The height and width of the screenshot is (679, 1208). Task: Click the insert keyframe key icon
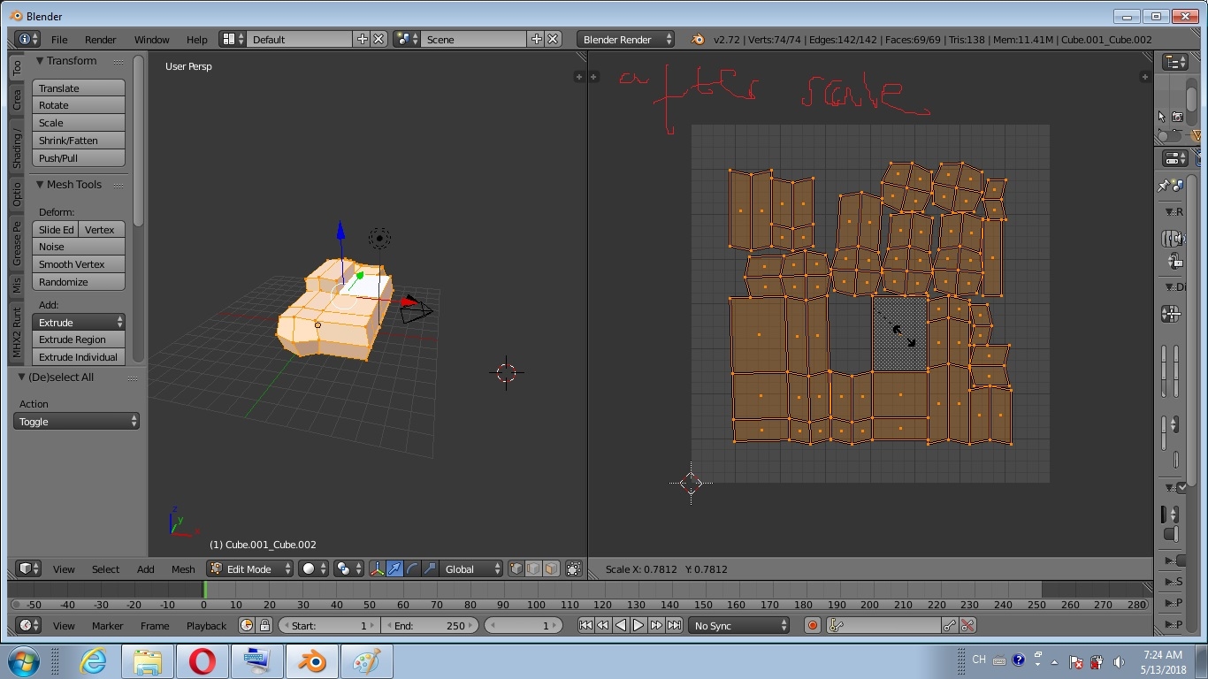pyautogui.click(x=950, y=625)
